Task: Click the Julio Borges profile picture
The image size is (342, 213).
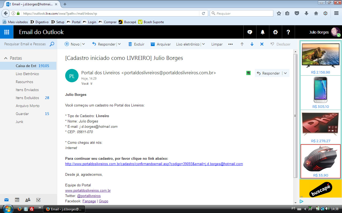Action: tap(336, 32)
